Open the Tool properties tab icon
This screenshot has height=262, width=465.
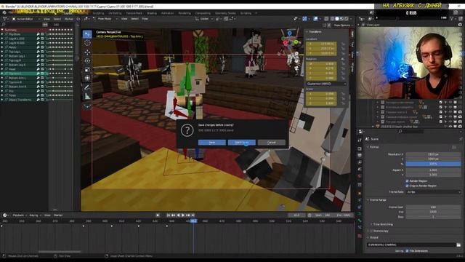[360, 140]
